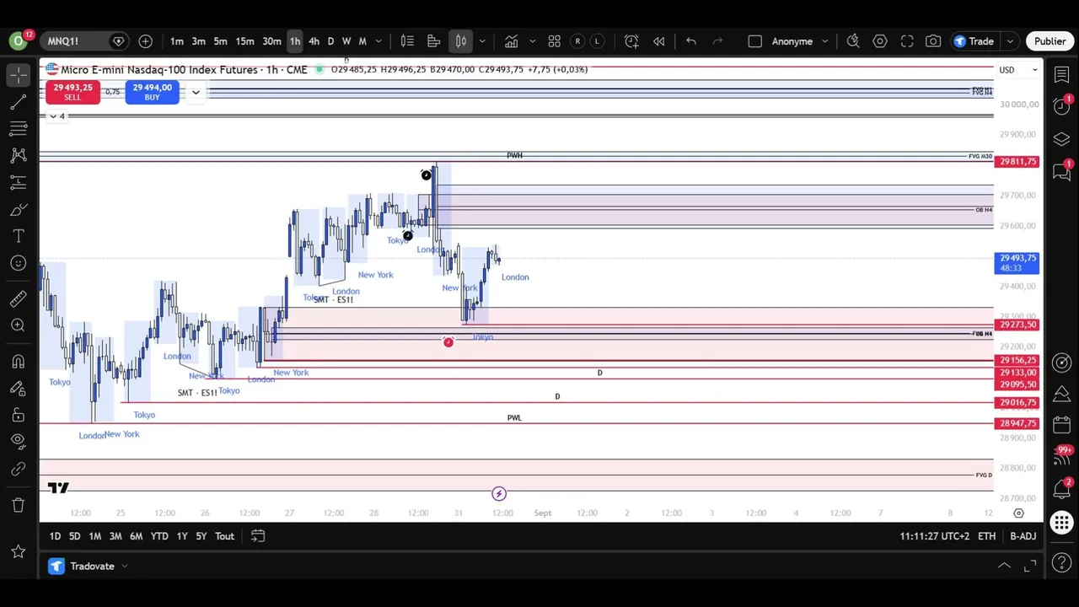Expand the Anonyme layout dropdown
Image resolution: width=1079 pixels, height=607 pixels.
825,41
